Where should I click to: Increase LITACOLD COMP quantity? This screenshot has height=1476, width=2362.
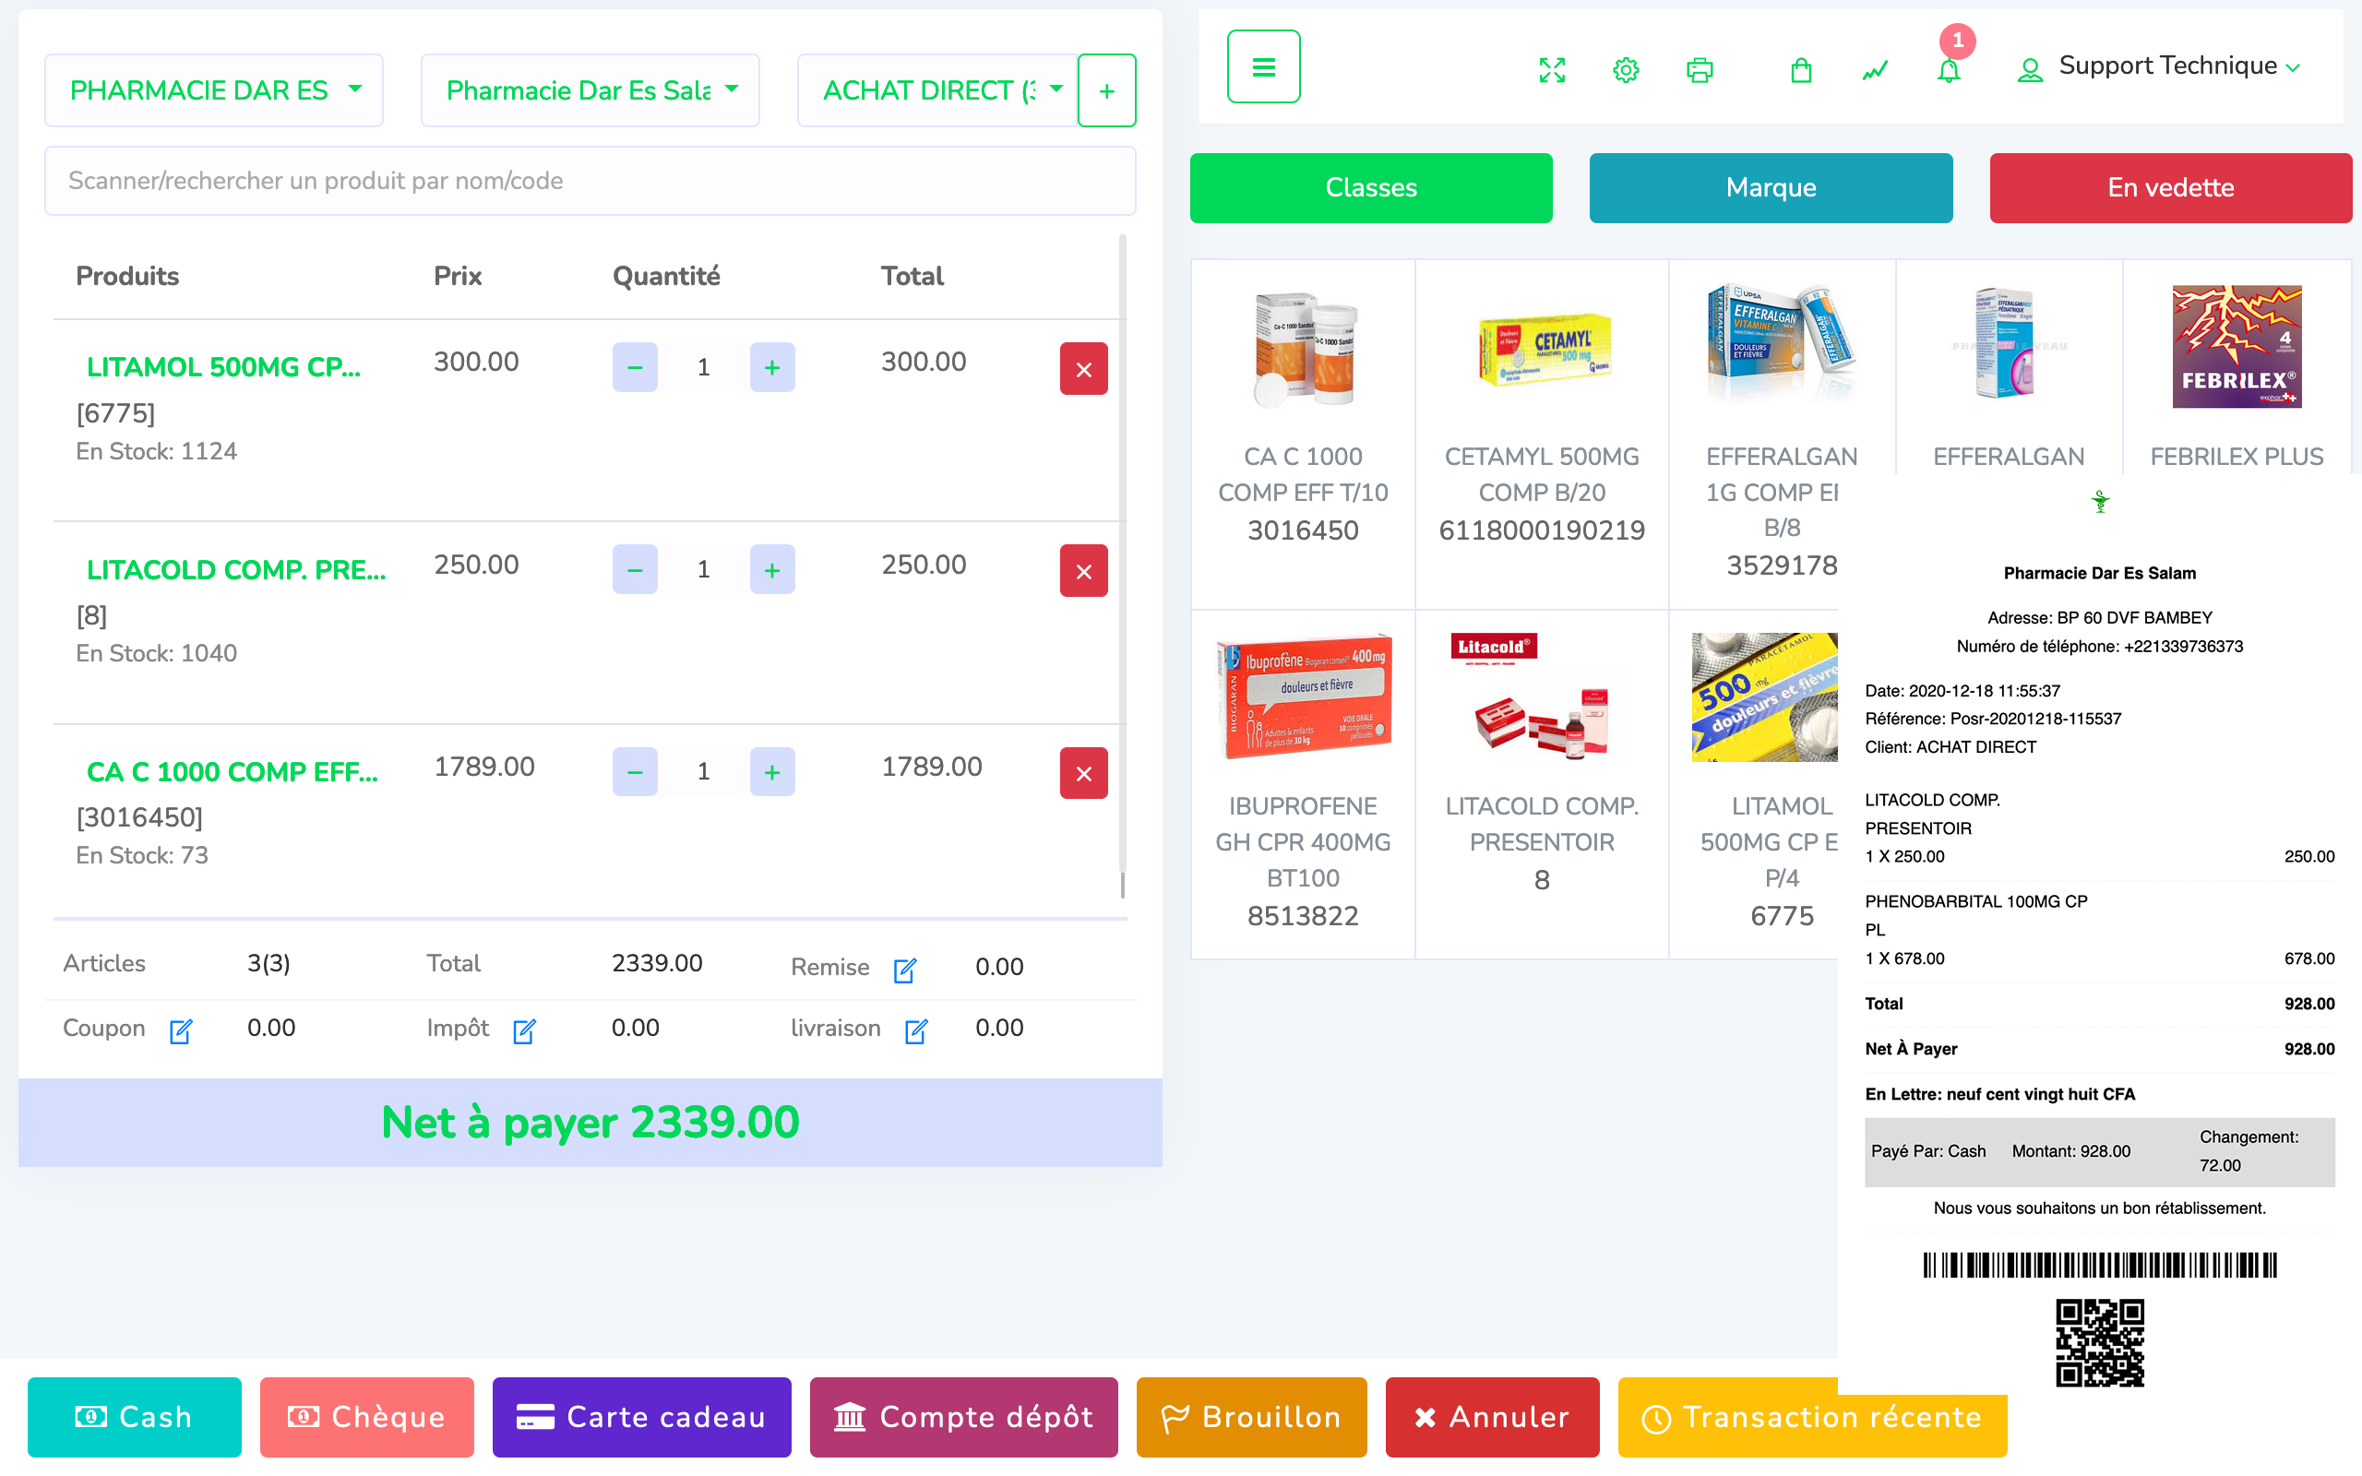[x=772, y=569]
